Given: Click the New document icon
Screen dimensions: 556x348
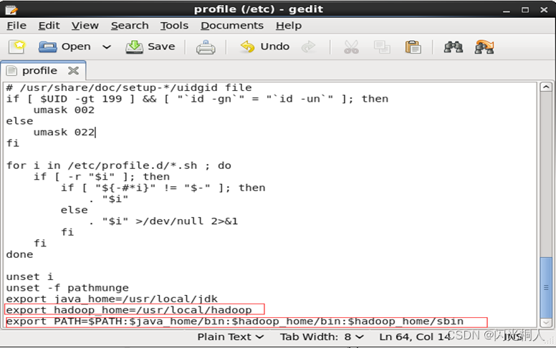Looking at the screenshot, I should (17, 47).
